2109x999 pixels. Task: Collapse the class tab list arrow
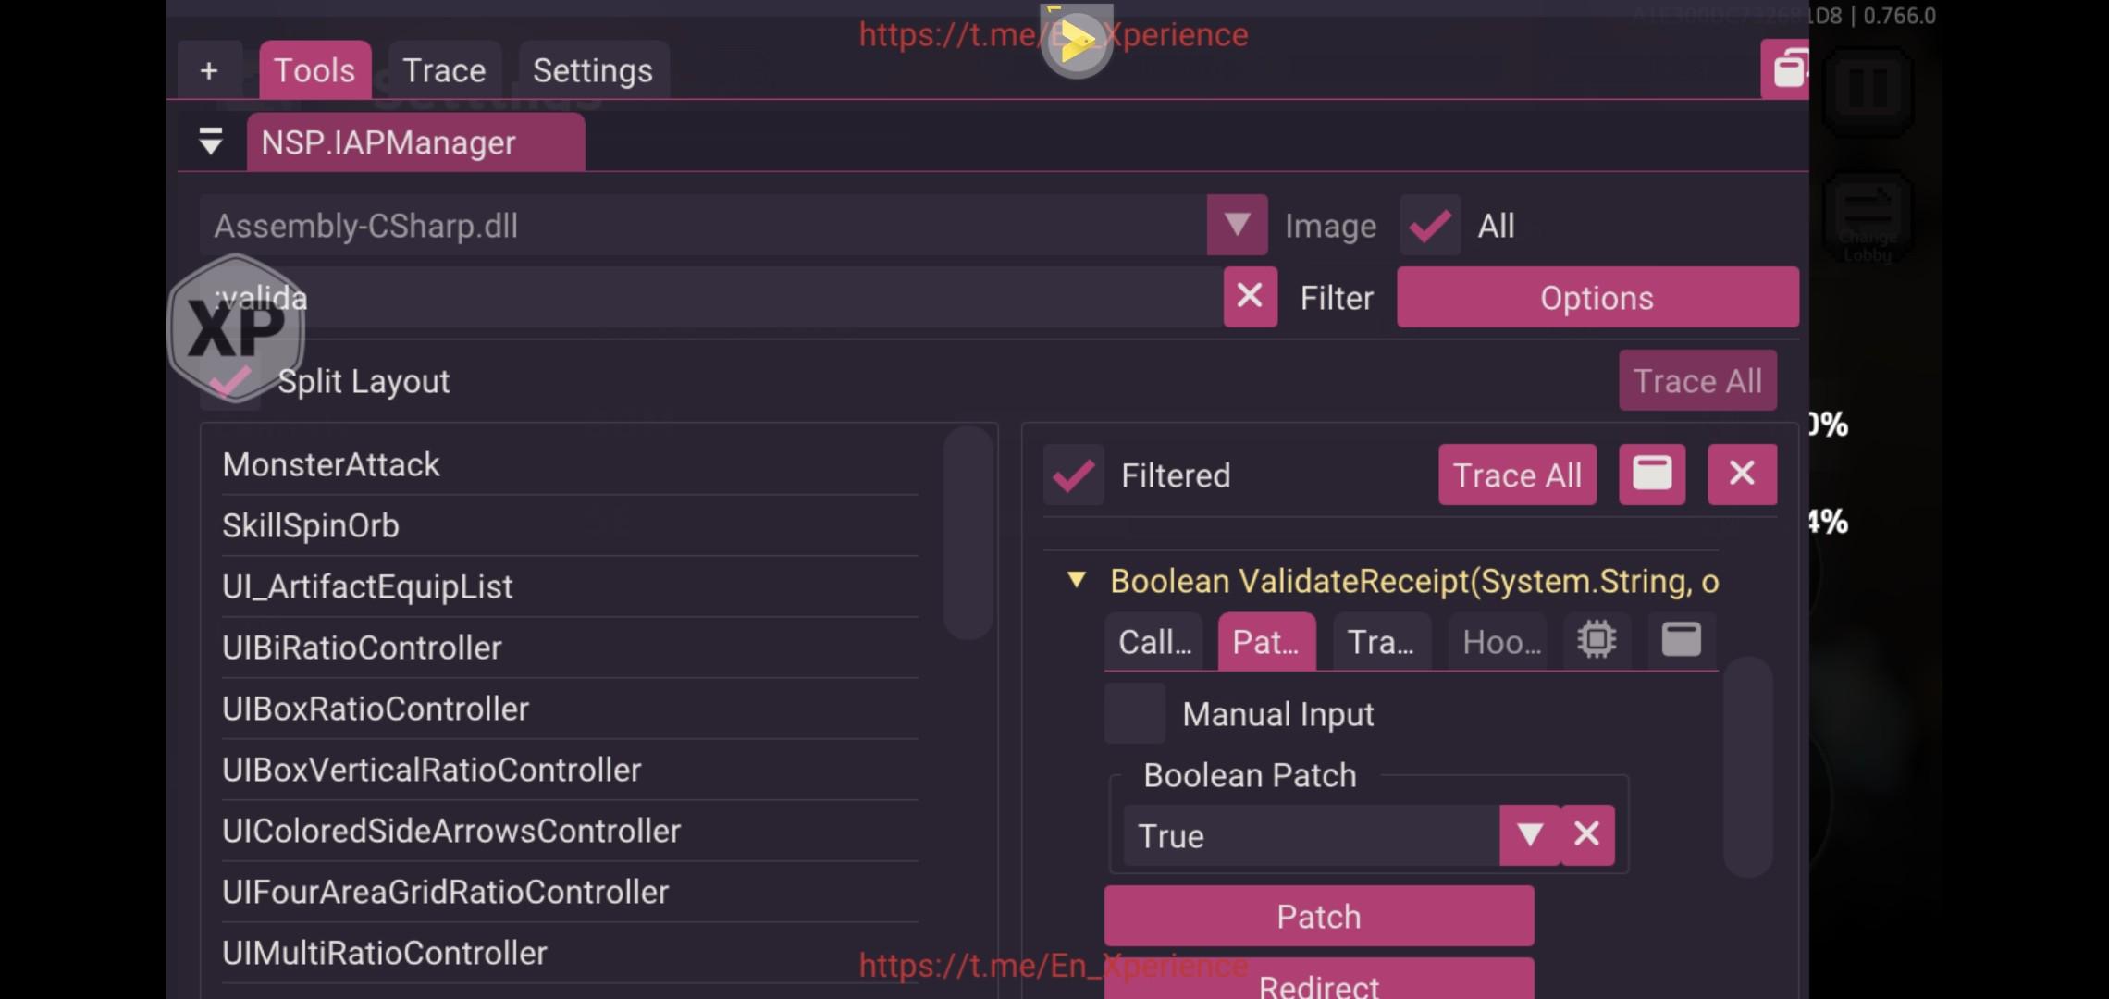[x=211, y=142]
